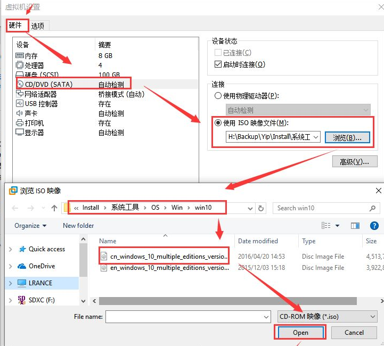384x346 pixels.
Task: Select the 打印机 printer icon
Action: tap(20, 123)
